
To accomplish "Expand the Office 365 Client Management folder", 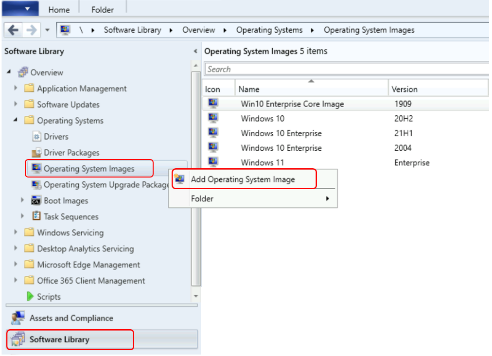I will click(16, 280).
